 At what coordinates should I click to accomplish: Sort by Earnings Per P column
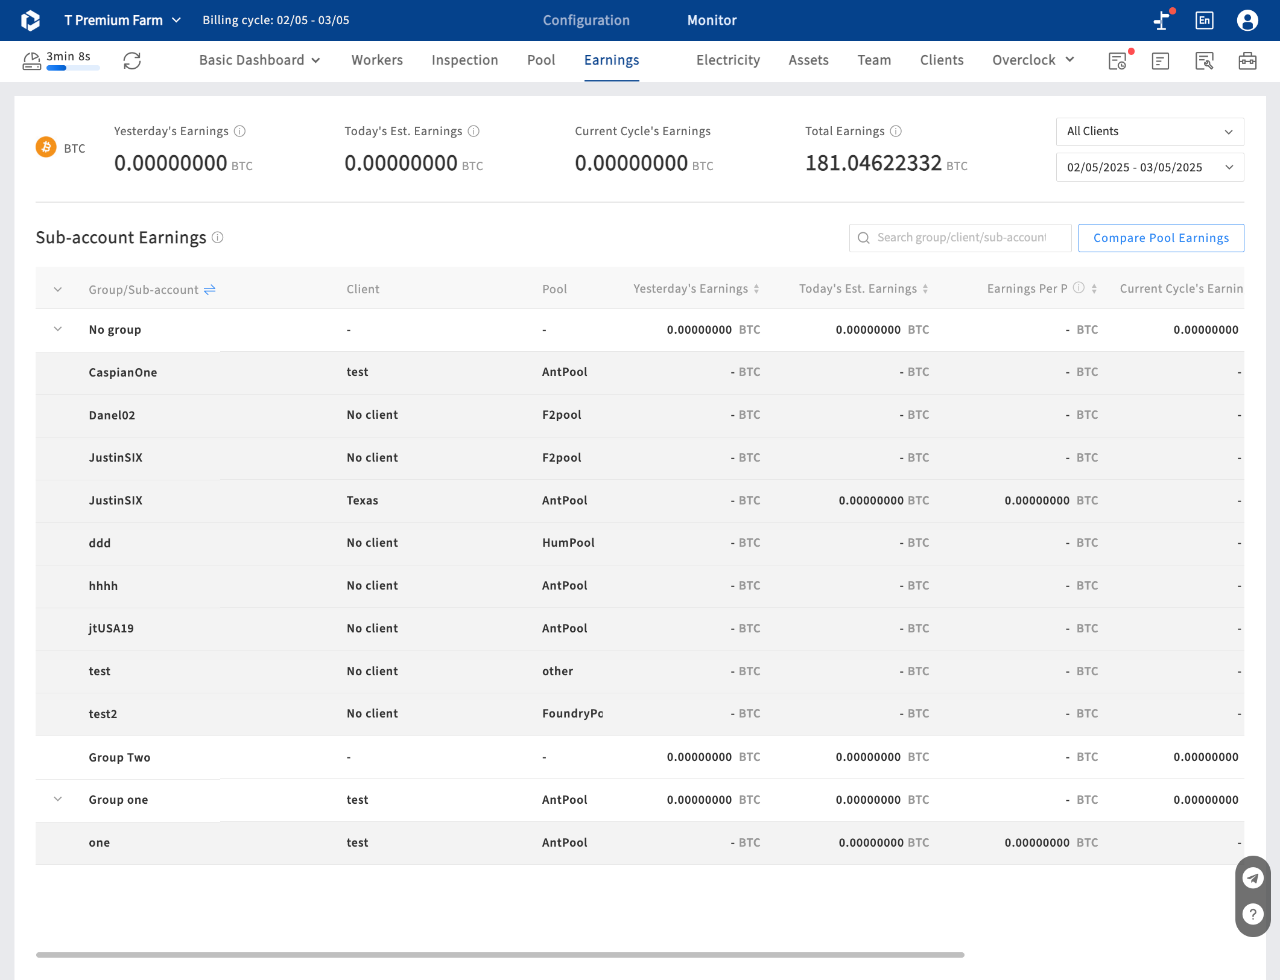(1094, 289)
